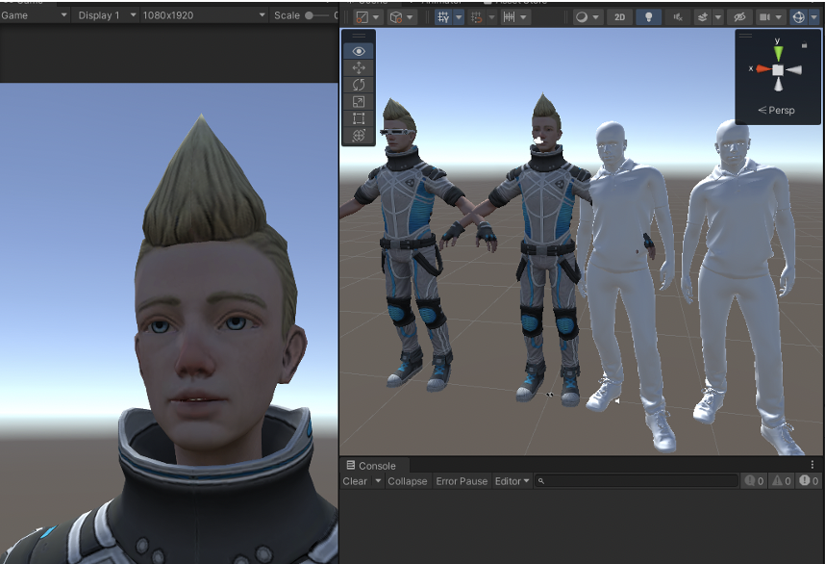Open the Console panel three-dot menu
The image size is (825, 564).
(x=812, y=465)
